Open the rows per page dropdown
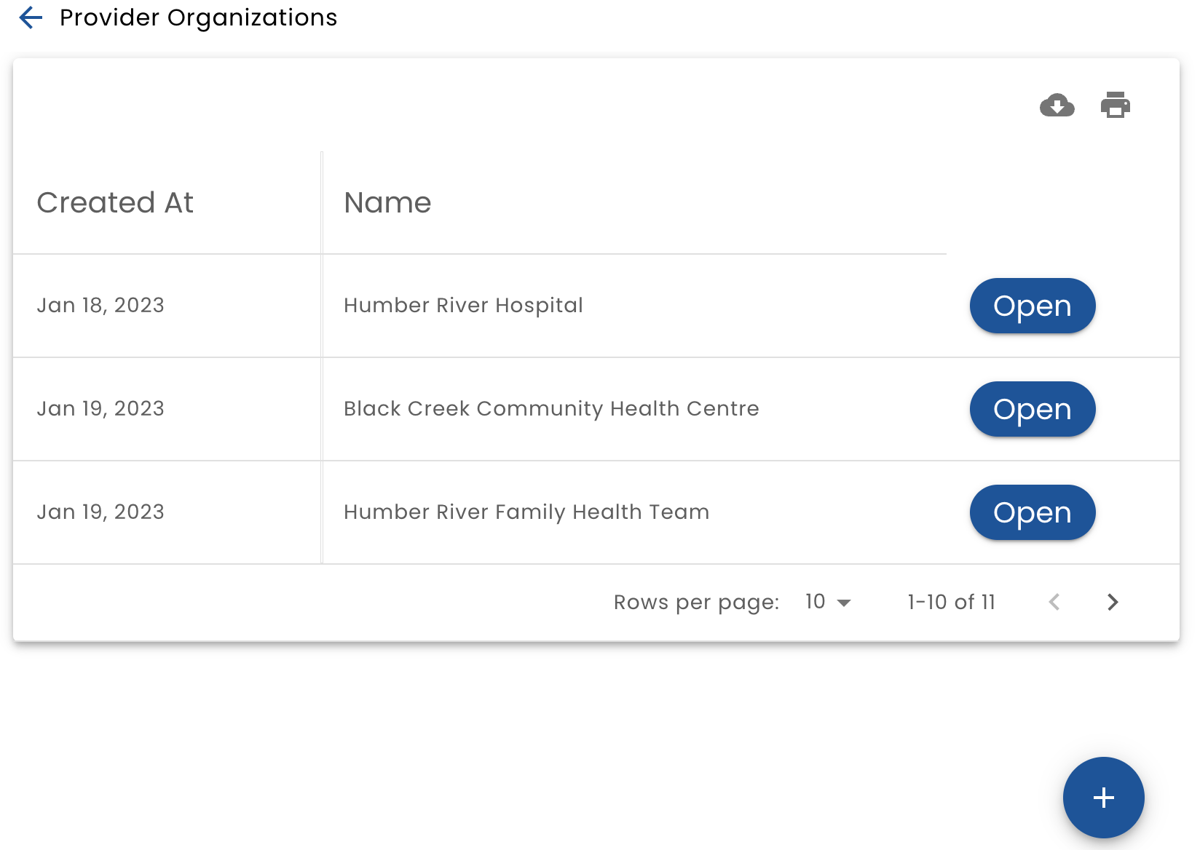The height and width of the screenshot is (850, 1200). (828, 602)
